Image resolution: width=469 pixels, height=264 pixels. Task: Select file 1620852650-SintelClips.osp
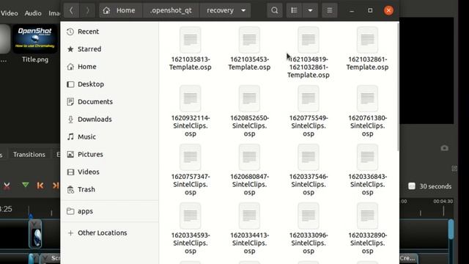pos(249,111)
